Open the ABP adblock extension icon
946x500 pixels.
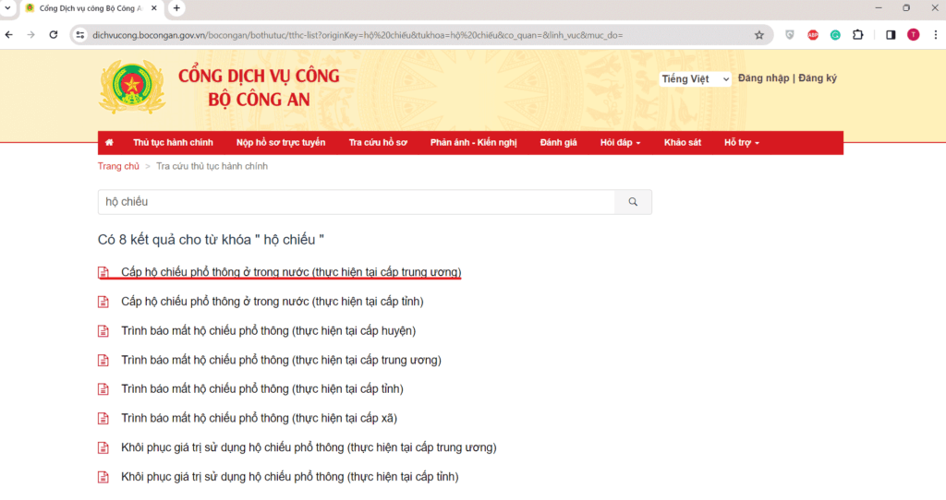(x=813, y=35)
